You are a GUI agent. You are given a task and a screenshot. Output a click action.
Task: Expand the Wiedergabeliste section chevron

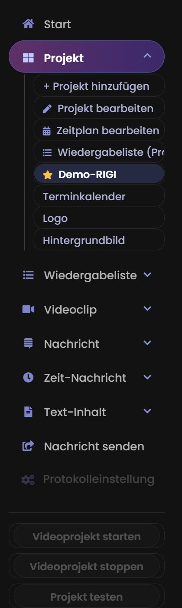pyautogui.click(x=147, y=274)
